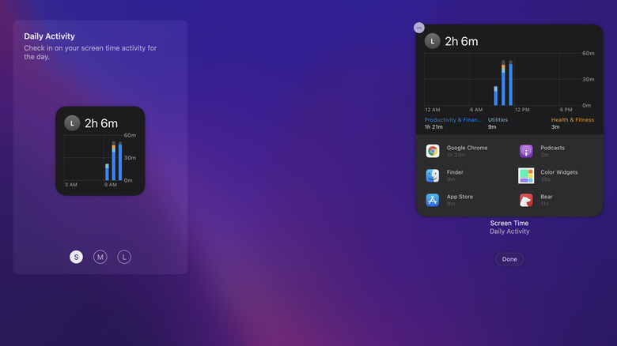
Task: Click the App Store icon
Action: click(x=433, y=200)
